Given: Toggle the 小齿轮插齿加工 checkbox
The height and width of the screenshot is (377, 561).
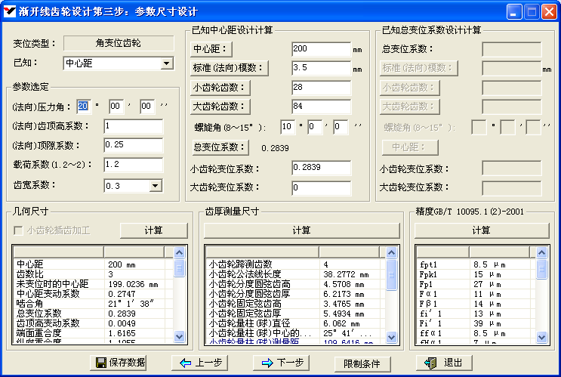Looking at the screenshot, I should click(x=19, y=230).
